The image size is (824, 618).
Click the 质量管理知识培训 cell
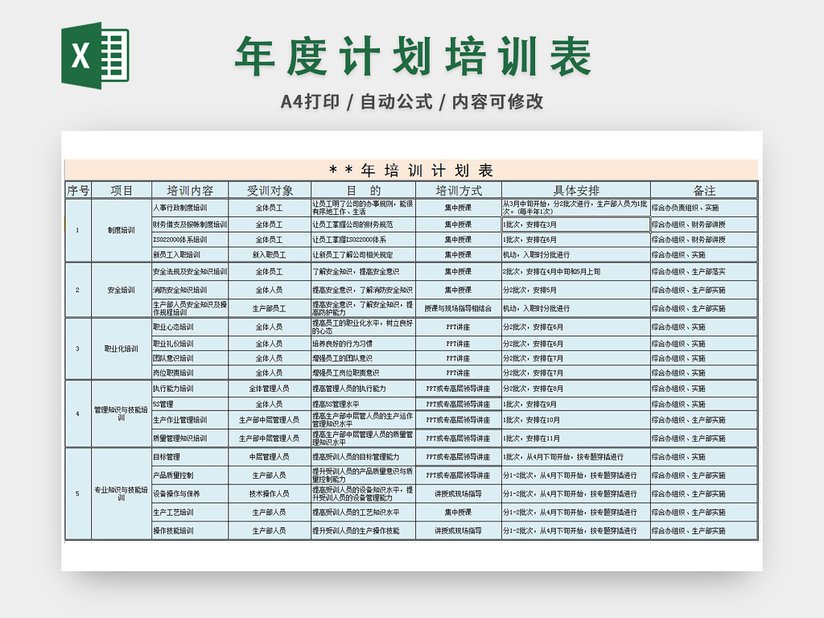[190, 439]
